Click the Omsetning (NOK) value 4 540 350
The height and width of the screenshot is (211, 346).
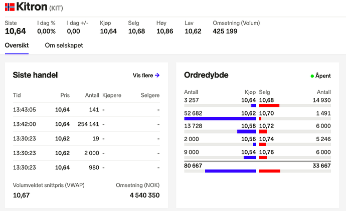(x=145, y=195)
